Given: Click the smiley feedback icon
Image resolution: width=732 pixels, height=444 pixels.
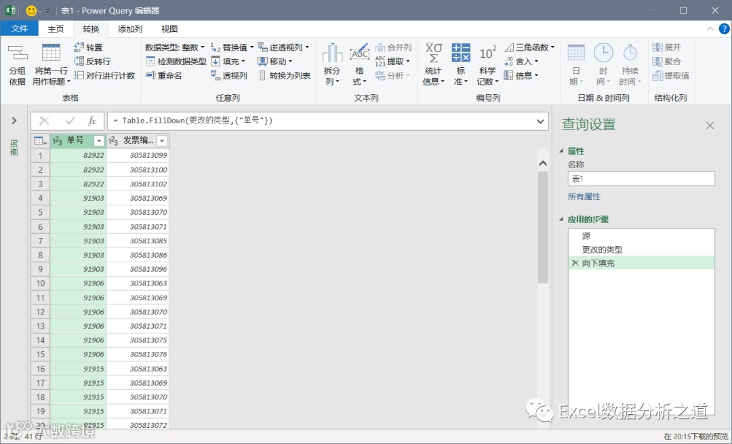Looking at the screenshot, I should click(31, 10).
